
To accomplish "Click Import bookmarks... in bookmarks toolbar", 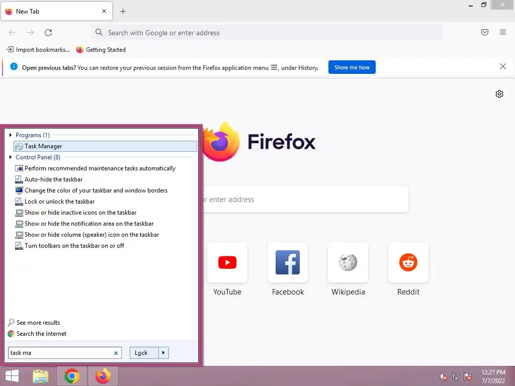I will (38, 50).
